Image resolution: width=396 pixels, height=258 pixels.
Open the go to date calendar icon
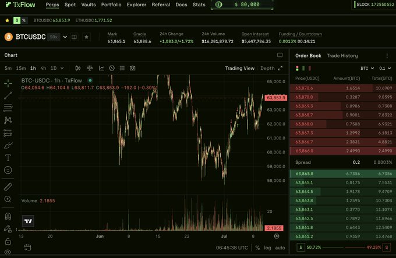click(x=27, y=248)
